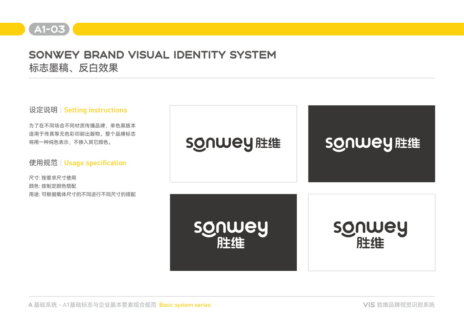Image resolution: width=464 pixels, height=328 pixels.
Task: Click the Setting instructions yellow heading
Action: pyautogui.click(x=95, y=110)
